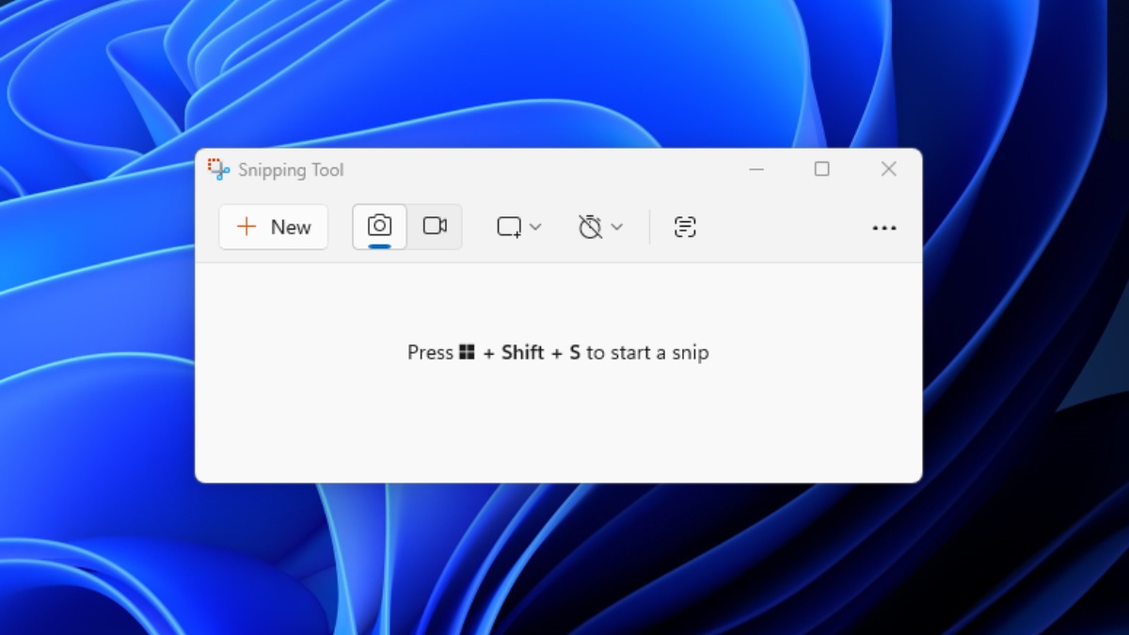Open the snipping shape mode dropdown
This screenshot has height=635, width=1129.
[x=519, y=227]
